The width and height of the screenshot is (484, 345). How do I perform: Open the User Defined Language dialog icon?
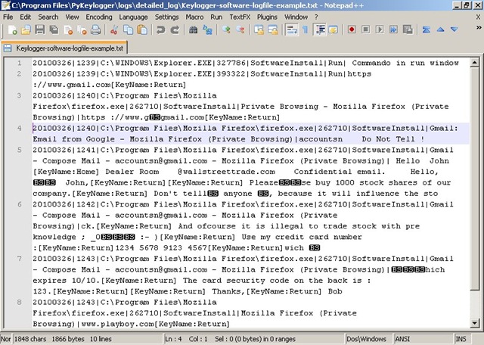coord(334,30)
